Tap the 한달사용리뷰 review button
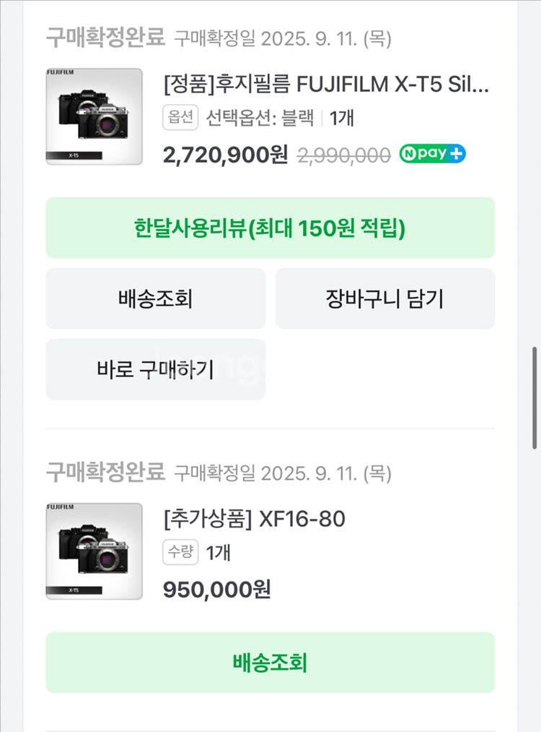Screen dimensions: 541x732 pos(270,228)
